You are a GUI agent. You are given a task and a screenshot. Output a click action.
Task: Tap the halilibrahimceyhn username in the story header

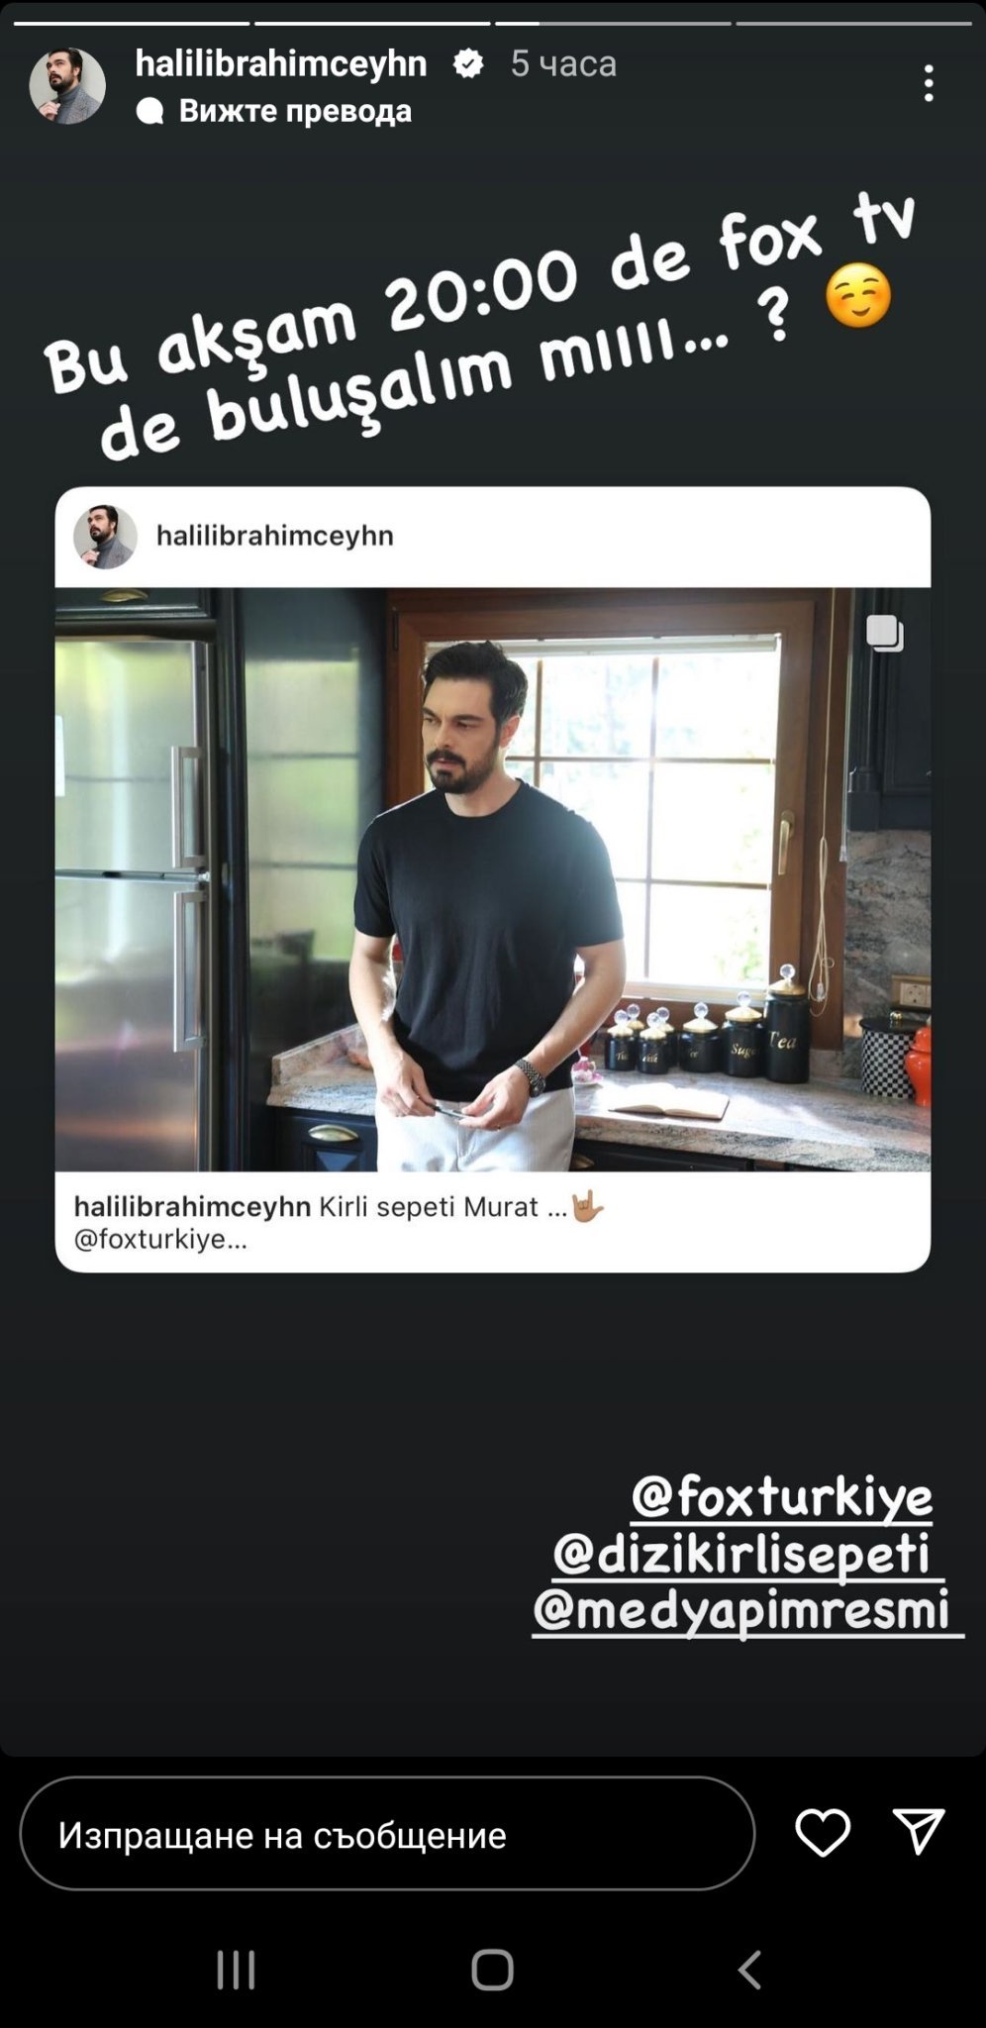(281, 63)
